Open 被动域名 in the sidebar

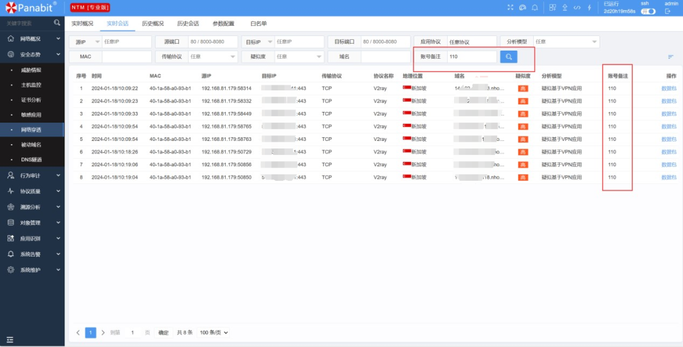[32, 145]
